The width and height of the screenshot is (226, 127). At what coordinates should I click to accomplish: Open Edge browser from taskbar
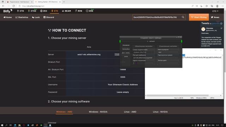point(15,125)
